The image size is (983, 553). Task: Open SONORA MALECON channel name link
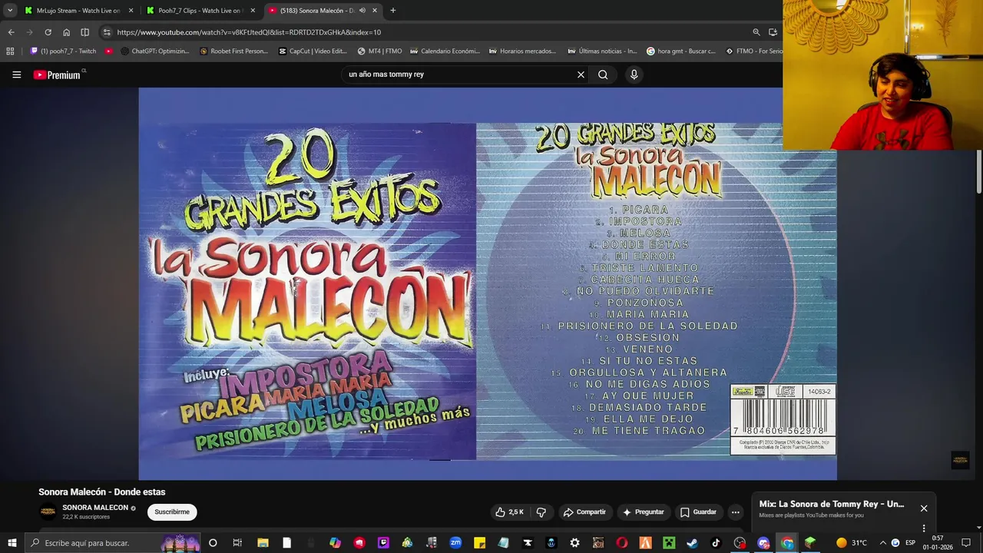[95, 508]
